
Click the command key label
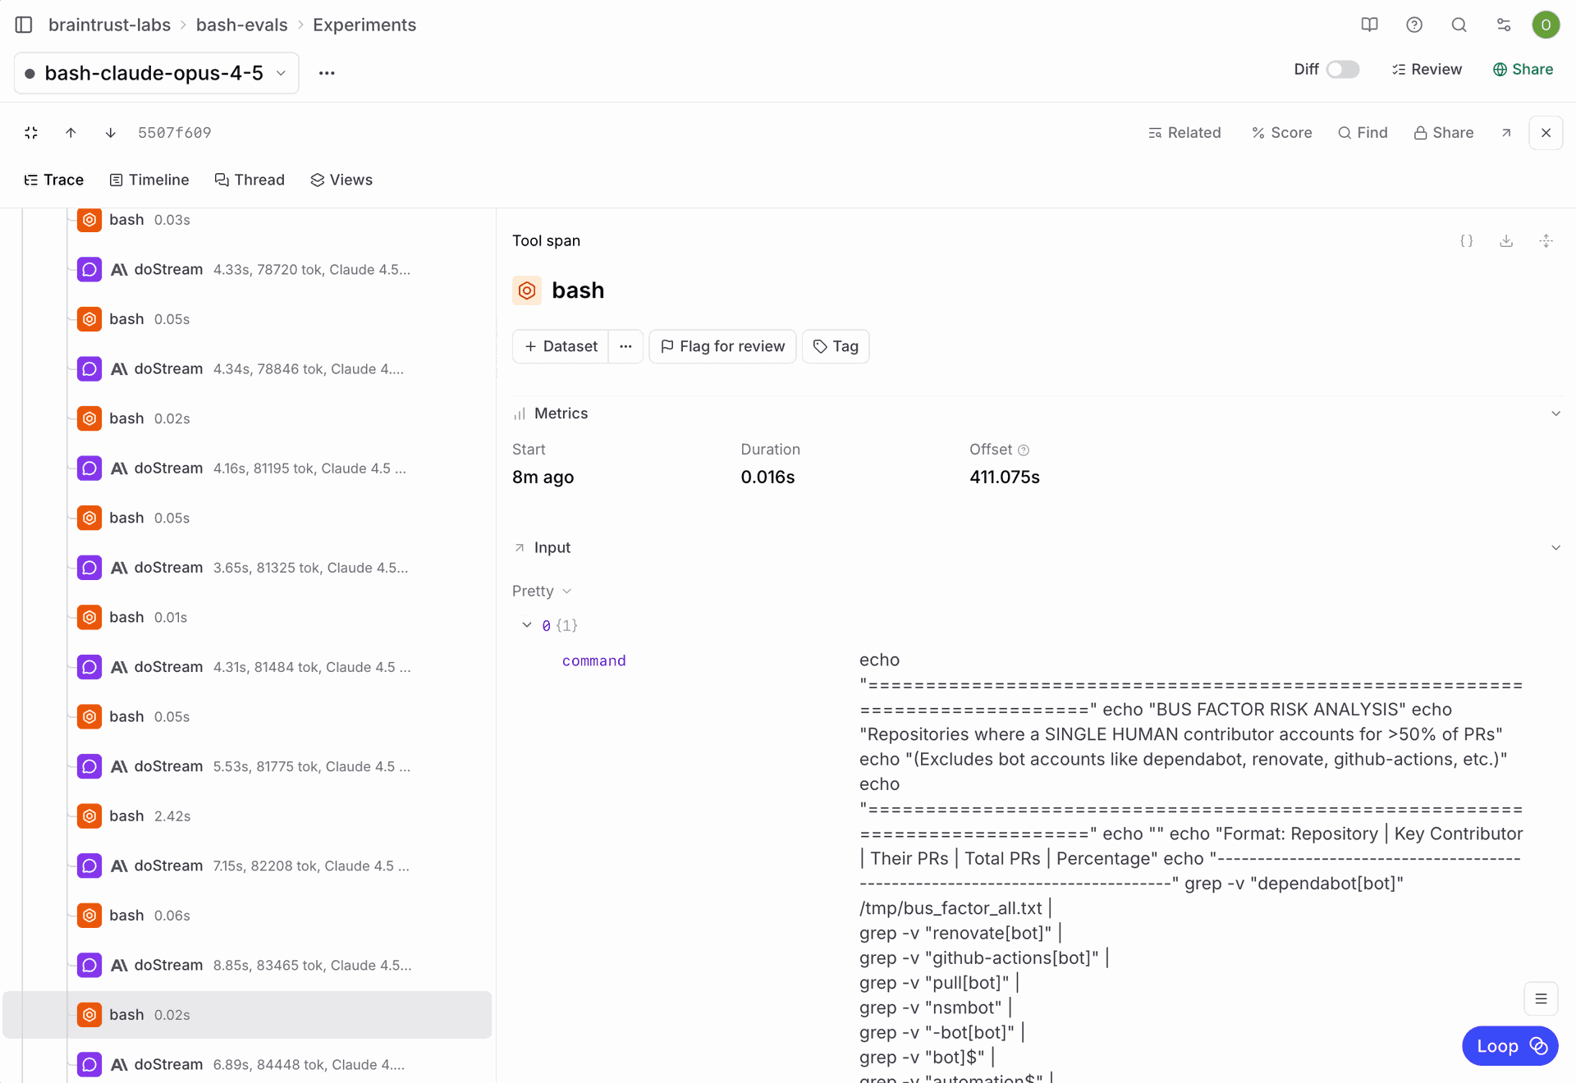click(594, 661)
